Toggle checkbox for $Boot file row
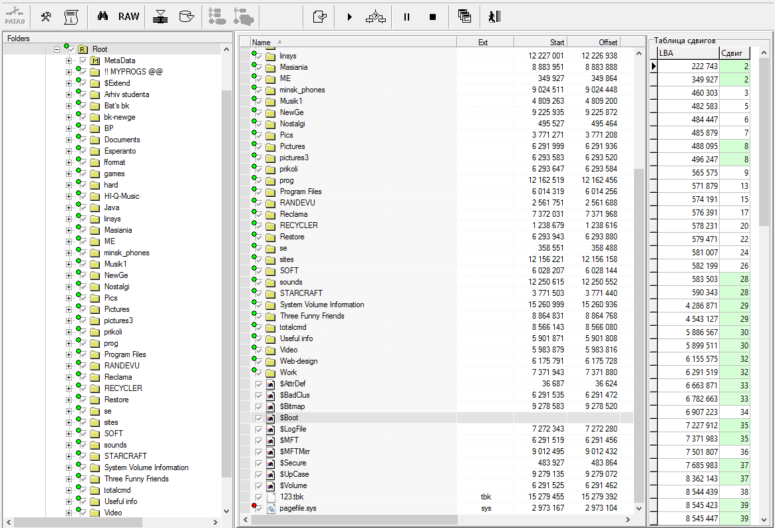The image size is (775, 528). coord(259,418)
